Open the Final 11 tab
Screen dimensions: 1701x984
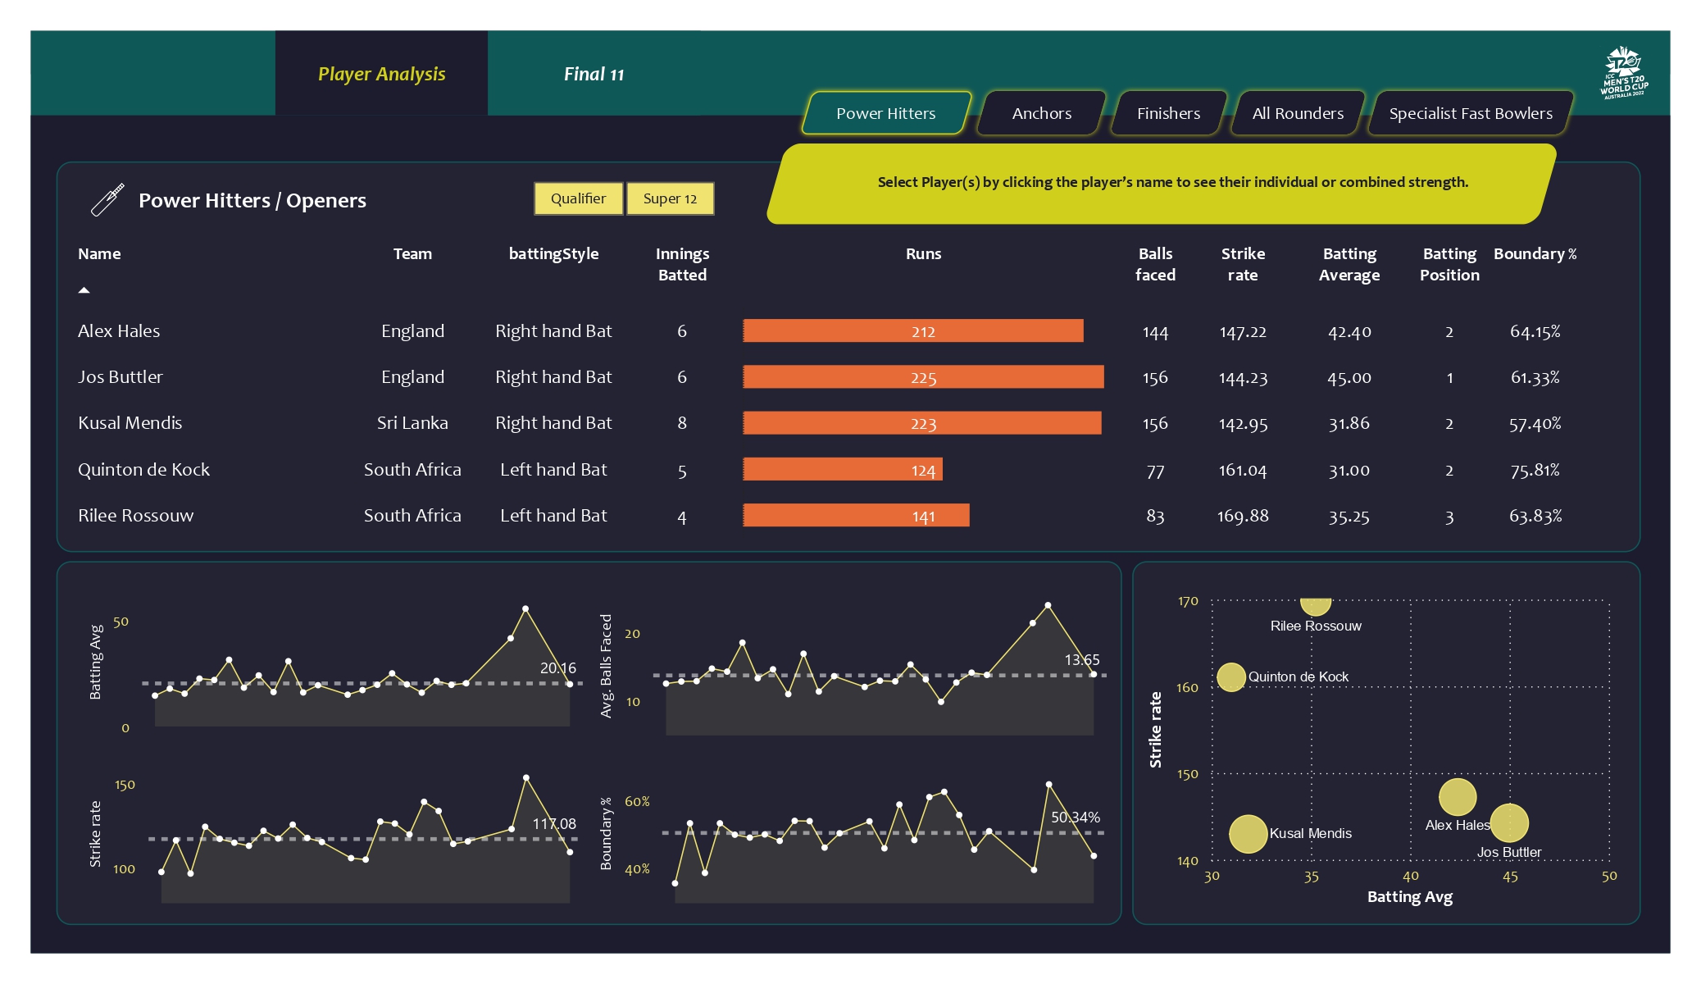point(594,74)
